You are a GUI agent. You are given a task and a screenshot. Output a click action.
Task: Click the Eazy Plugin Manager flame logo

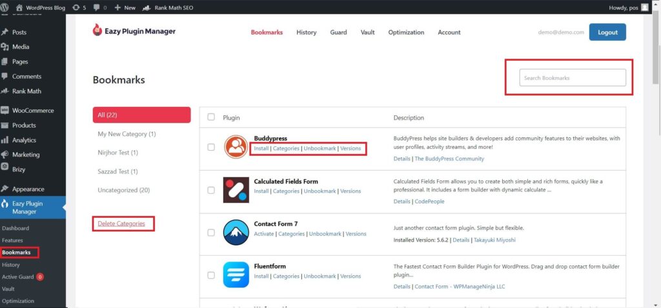[97, 30]
